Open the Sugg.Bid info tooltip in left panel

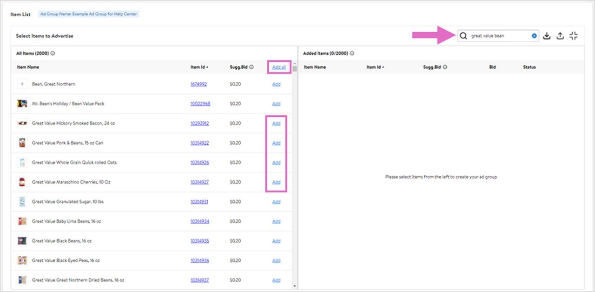[x=251, y=67]
